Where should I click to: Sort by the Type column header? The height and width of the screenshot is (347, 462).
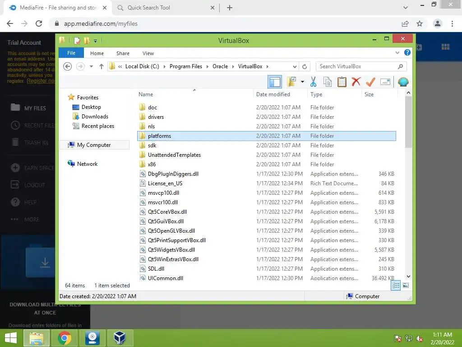pyautogui.click(x=316, y=94)
